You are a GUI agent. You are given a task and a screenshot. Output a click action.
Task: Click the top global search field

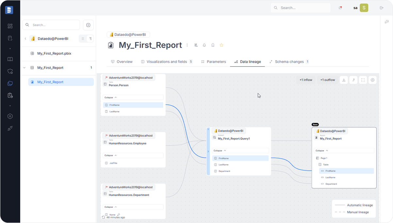click(x=301, y=8)
